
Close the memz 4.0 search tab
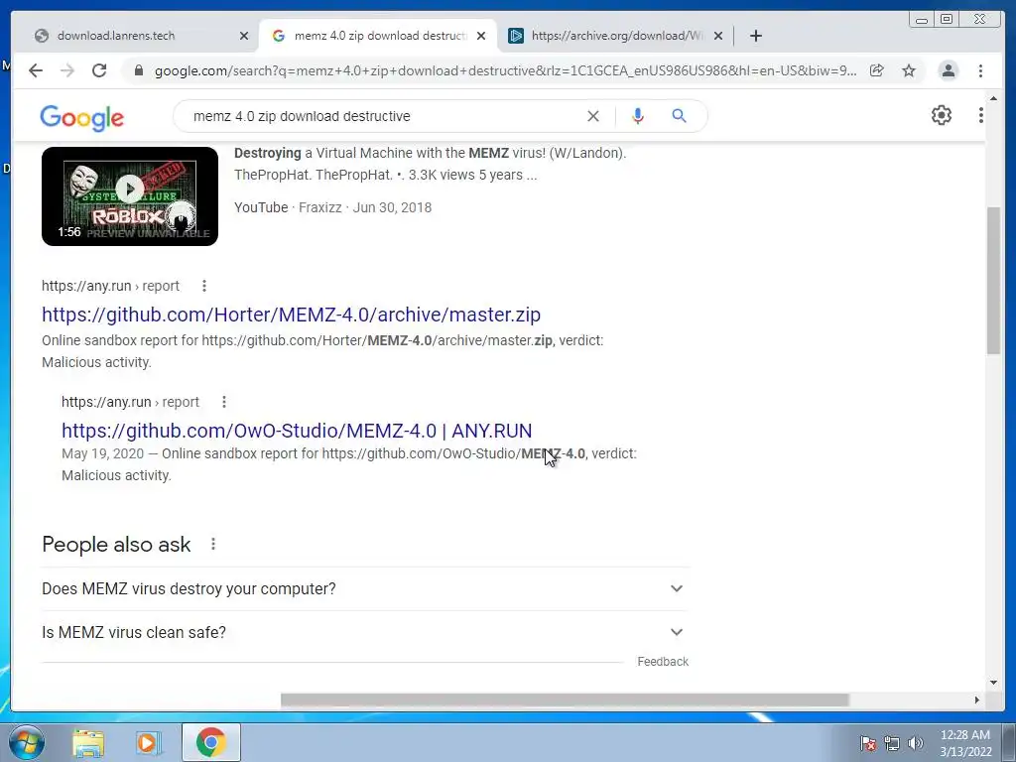pyautogui.click(x=481, y=36)
